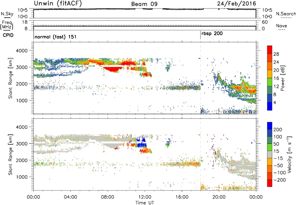The height and width of the screenshot is (205, 296).
Task: Click the '16:00' time tick label
Action: (x=182, y=197)
